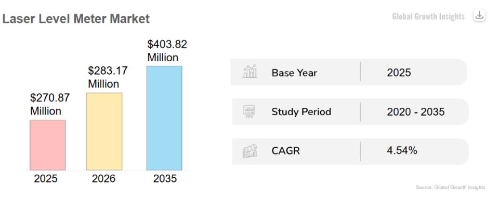Click the Base Year label

[294, 73]
